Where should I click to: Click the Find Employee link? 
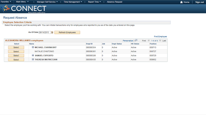[x=160, y=36]
